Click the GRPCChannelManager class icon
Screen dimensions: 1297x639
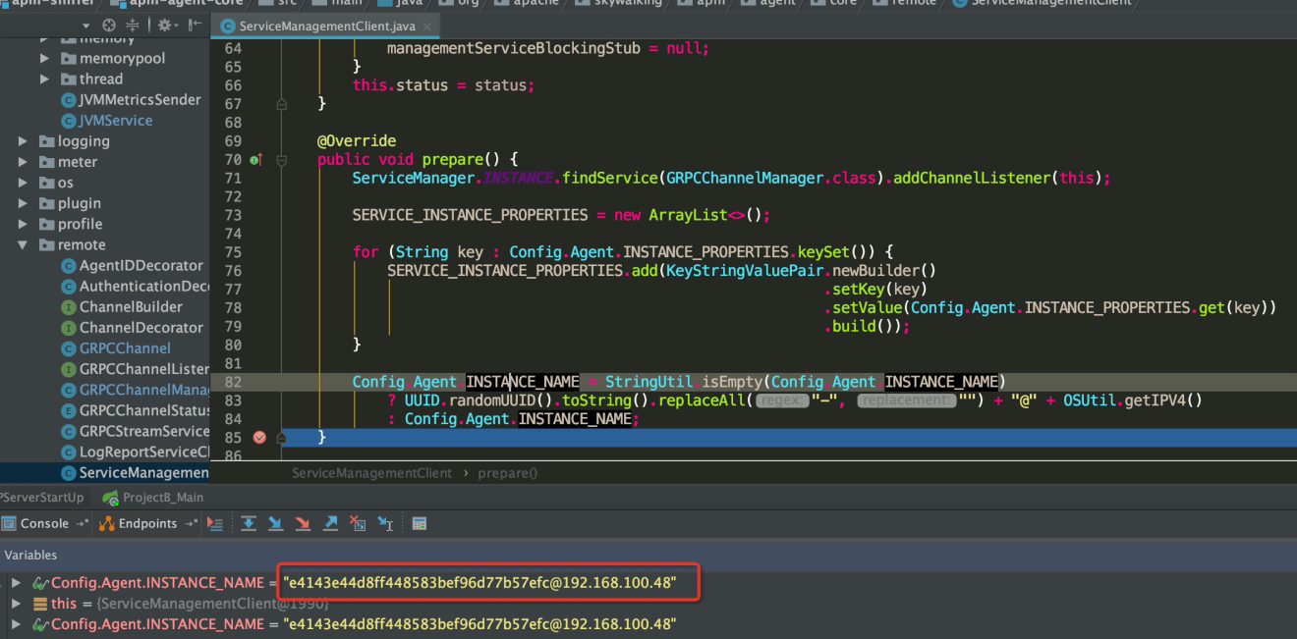point(69,390)
